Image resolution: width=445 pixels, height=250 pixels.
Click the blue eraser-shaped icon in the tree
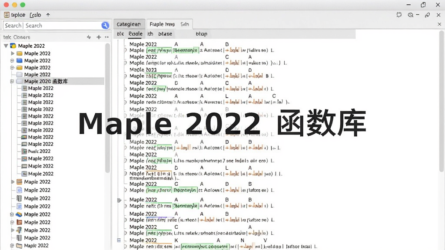19,214
